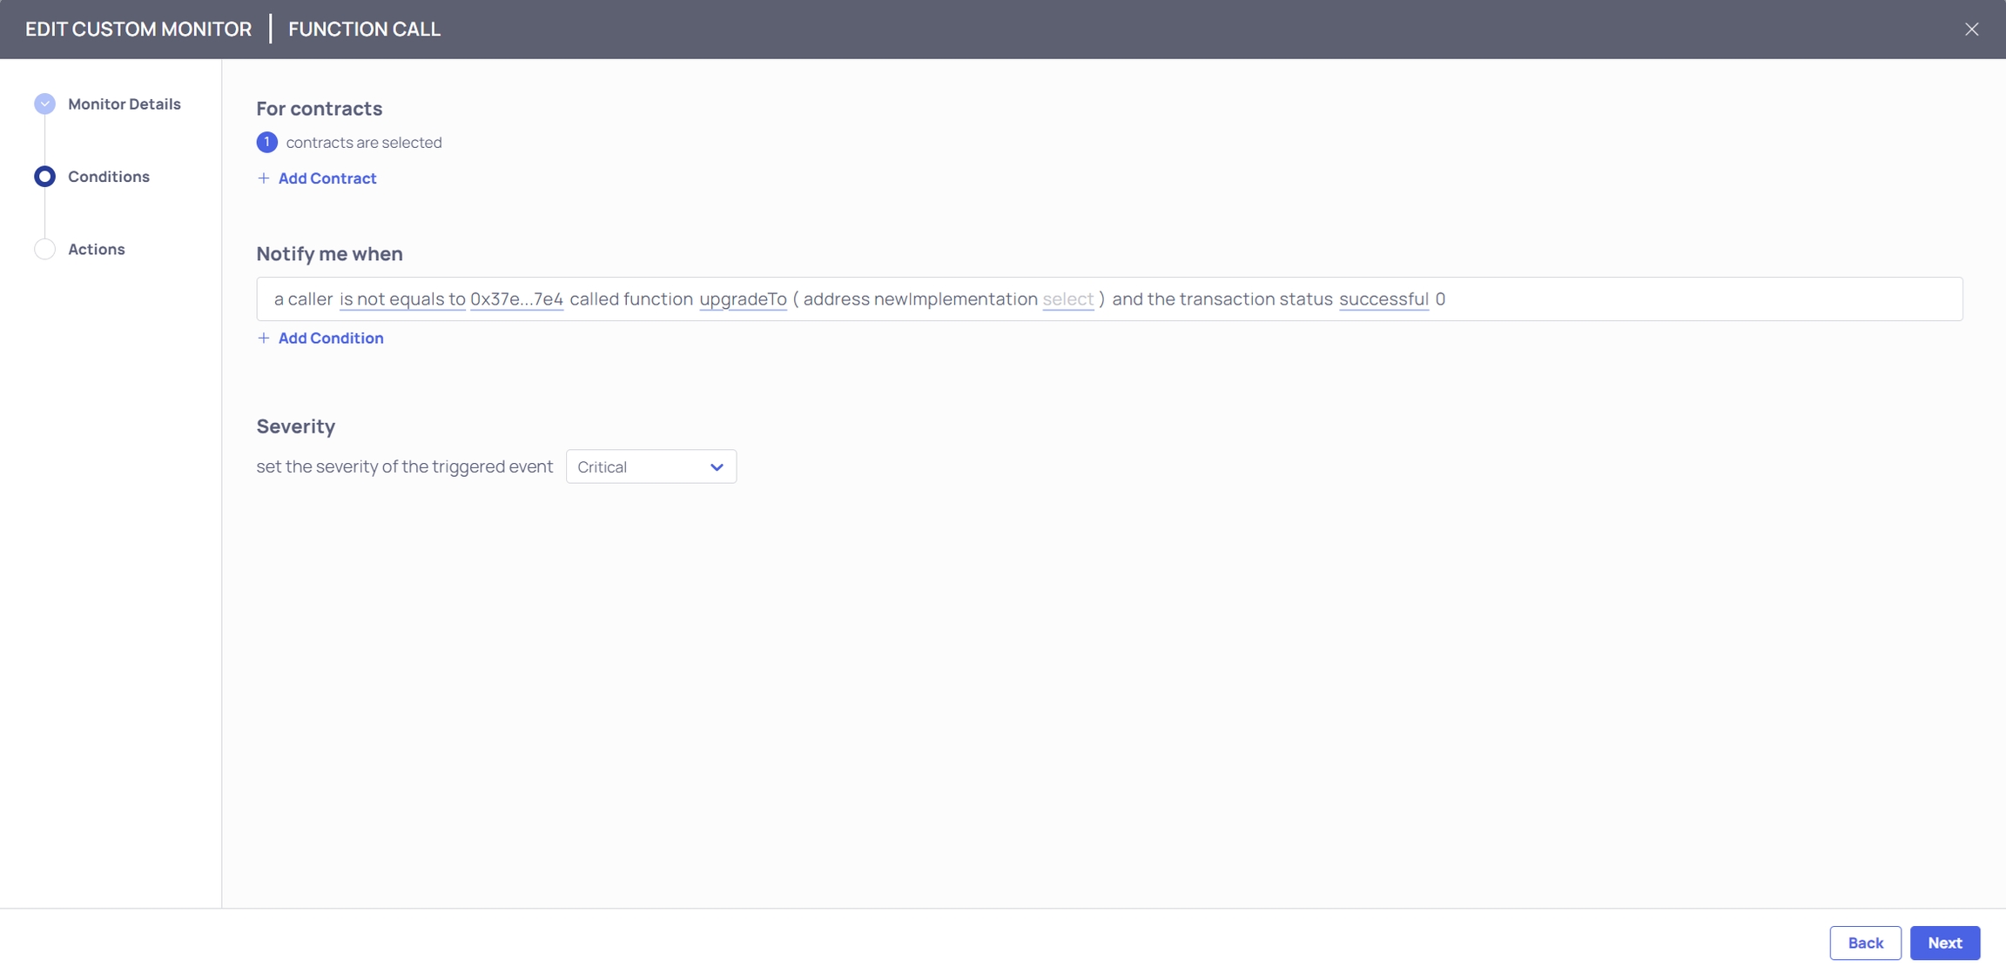Viewport: 2006px width, 973px height.
Task: Close the Edit Custom Monitor dialog
Action: [1971, 30]
